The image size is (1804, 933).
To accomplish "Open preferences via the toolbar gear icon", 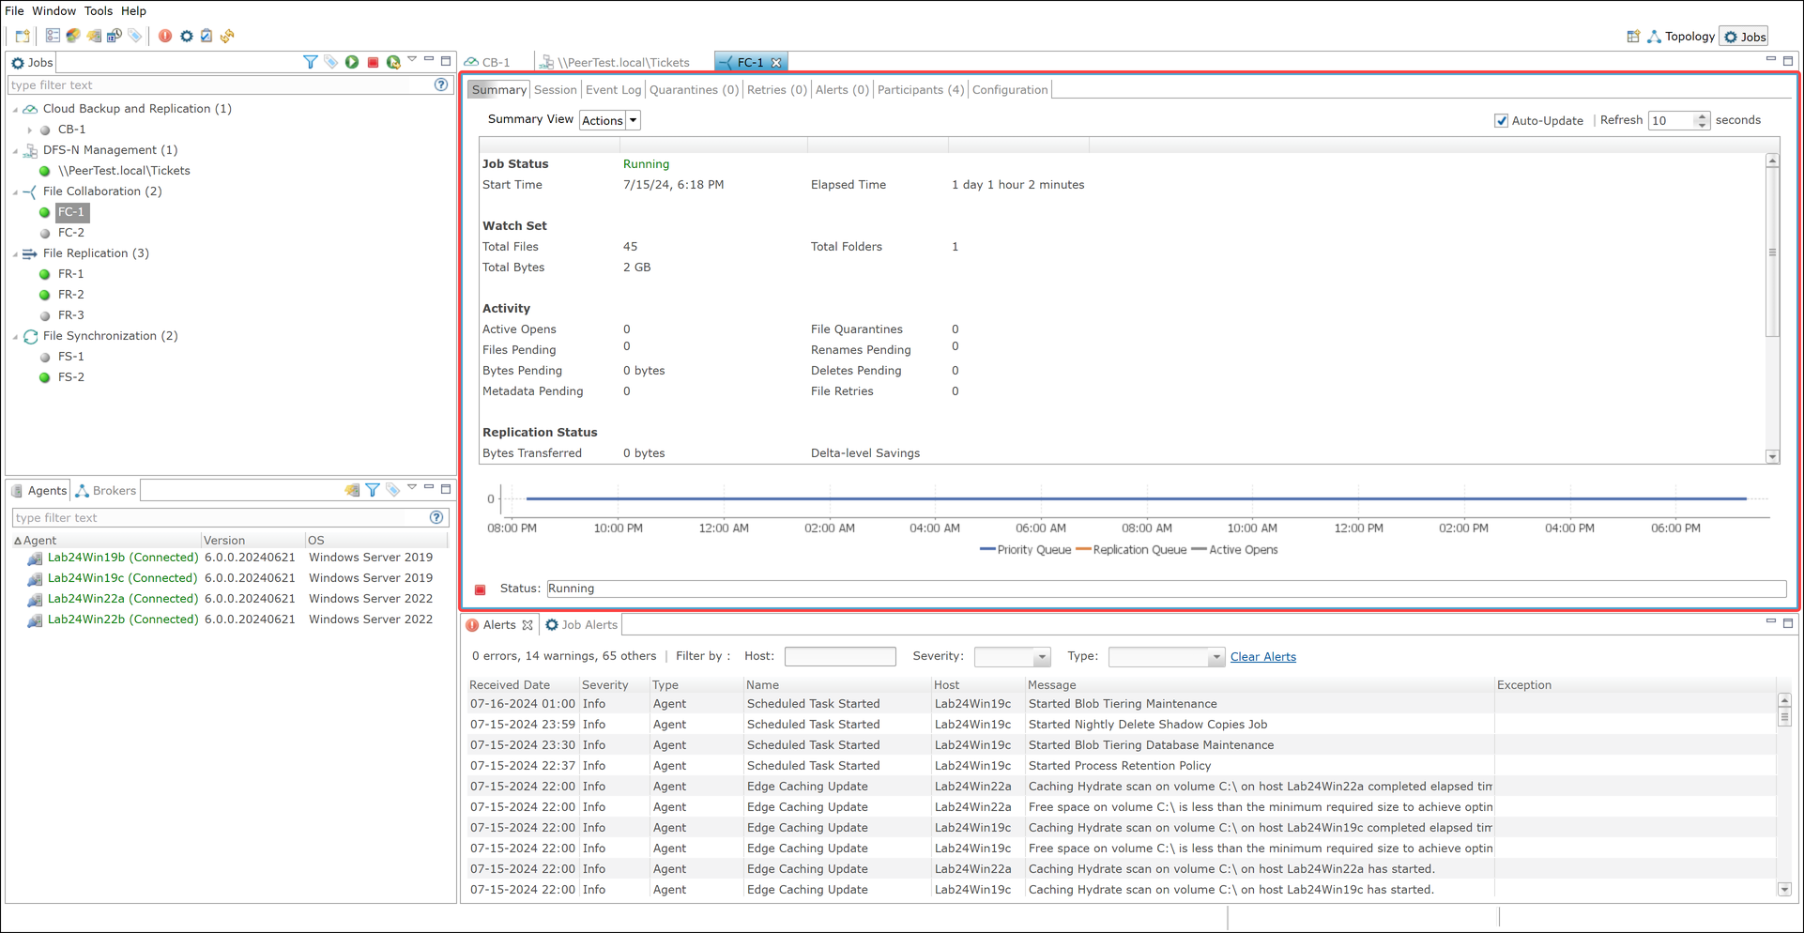I will pos(187,36).
